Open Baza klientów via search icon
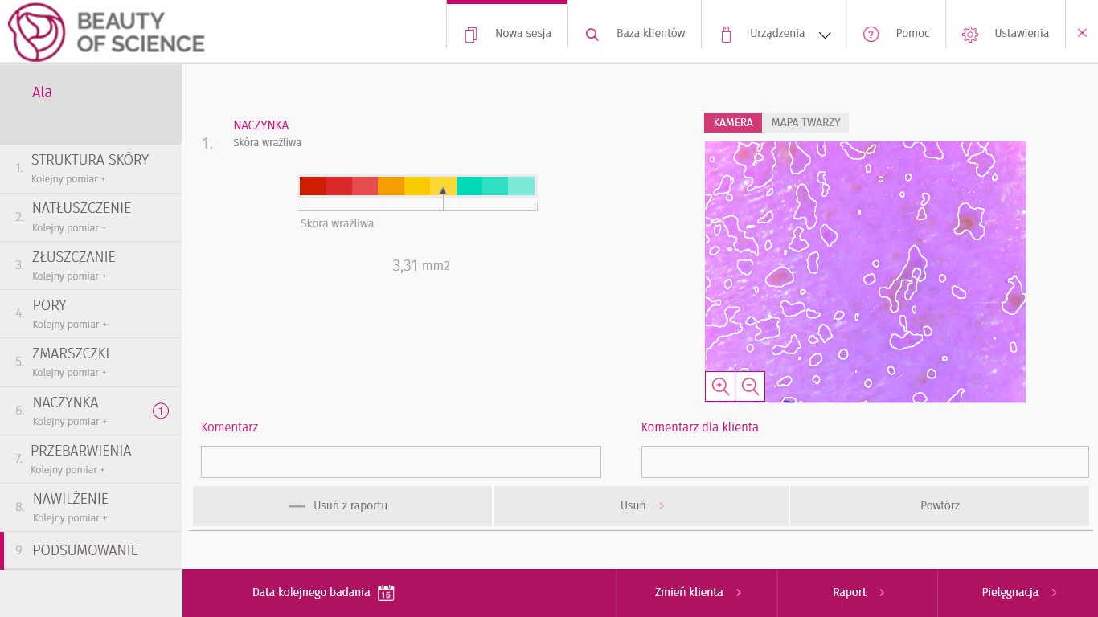Viewport: 1098px width, 617px height. click(x=592, y=35)
